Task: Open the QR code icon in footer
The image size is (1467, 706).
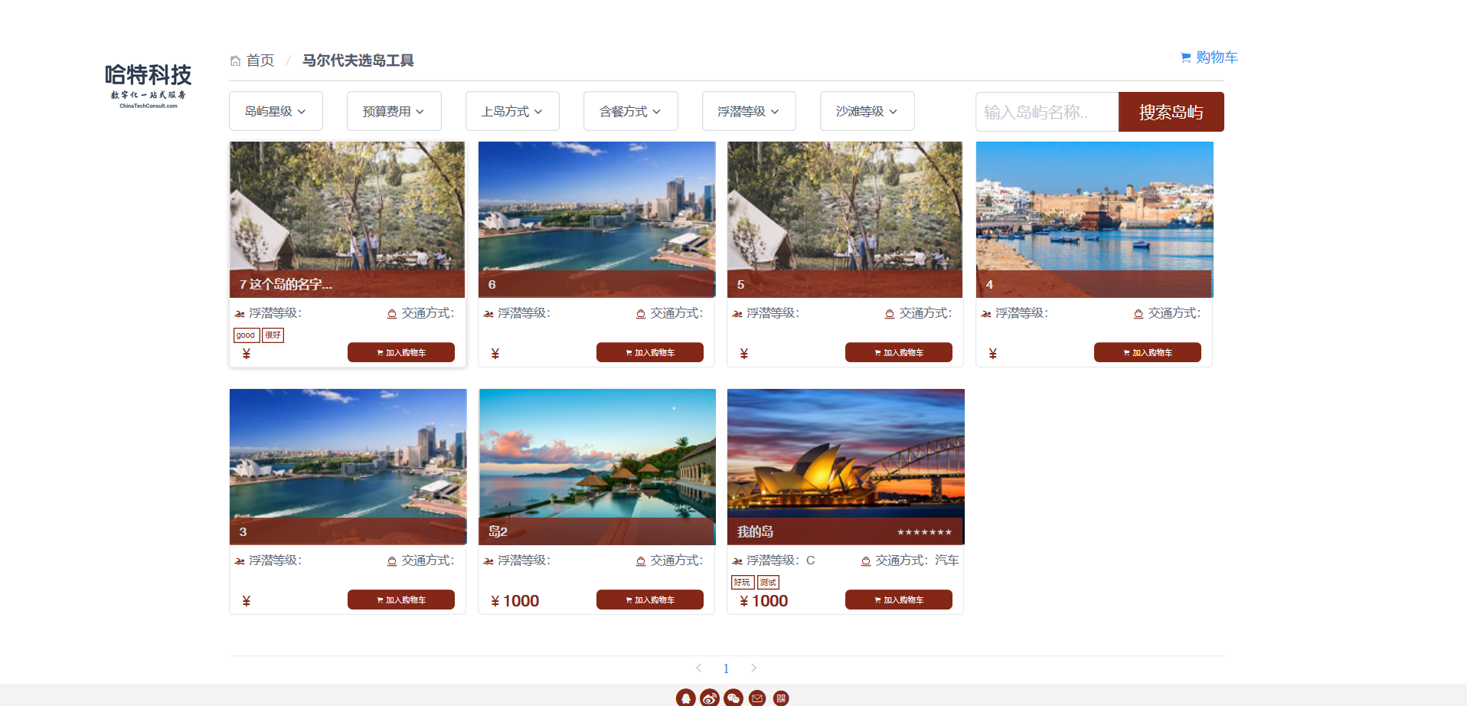Action: [x=781, y=698]
